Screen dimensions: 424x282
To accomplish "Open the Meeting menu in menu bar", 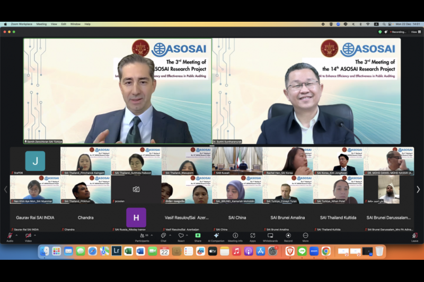I will coord(41,24).
